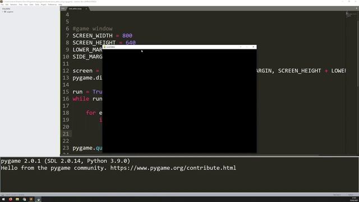The height and width of the screenshot is (202, 359).
Task: Open the View menu
Action: pyautogui.click(x=26, y=4)
